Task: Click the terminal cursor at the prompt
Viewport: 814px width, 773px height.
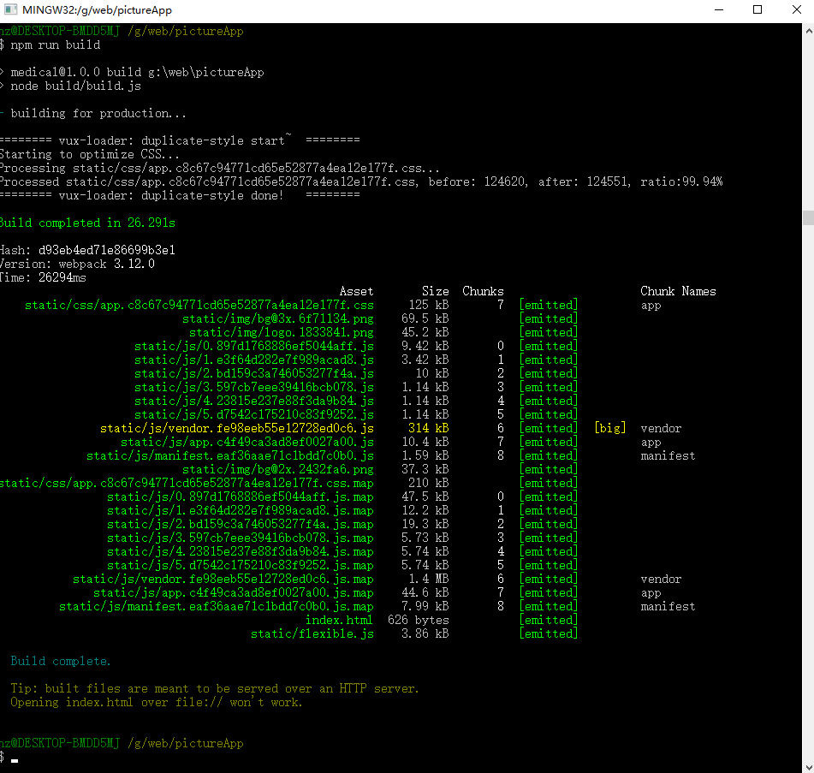Action: 15,760
